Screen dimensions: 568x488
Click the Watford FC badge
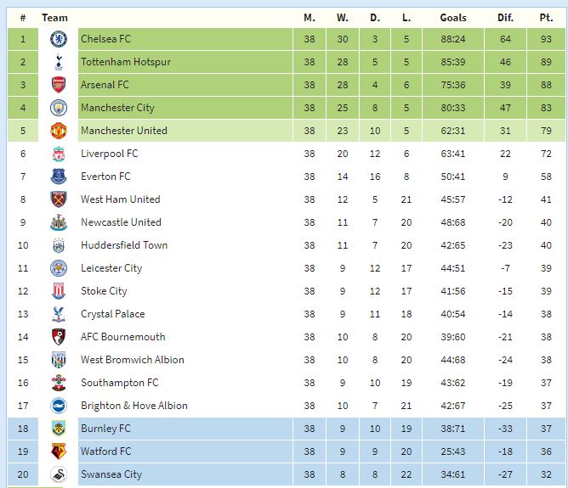[59, 452]
